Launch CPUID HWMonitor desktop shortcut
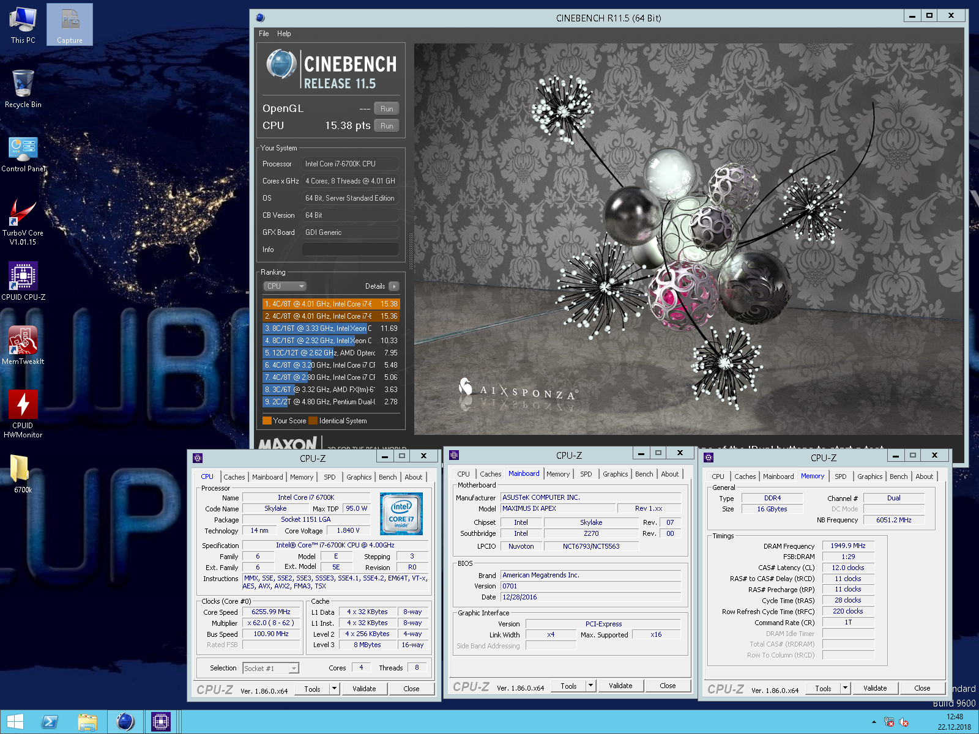 pyautogui.click(x=23, y=414)
